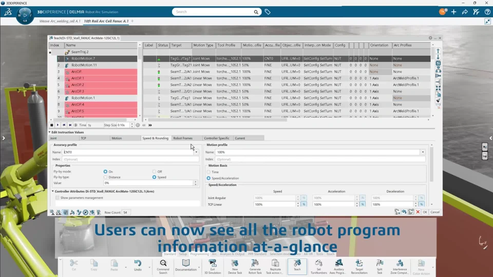Open Auxiliary Axes Program tool
493x277 pixels.
point(338,266)
